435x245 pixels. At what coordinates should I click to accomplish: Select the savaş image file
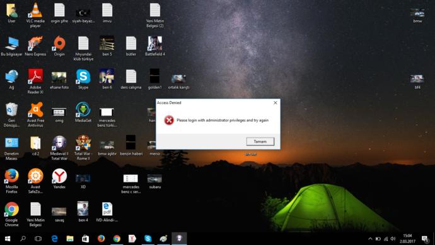tap(59, 214)
